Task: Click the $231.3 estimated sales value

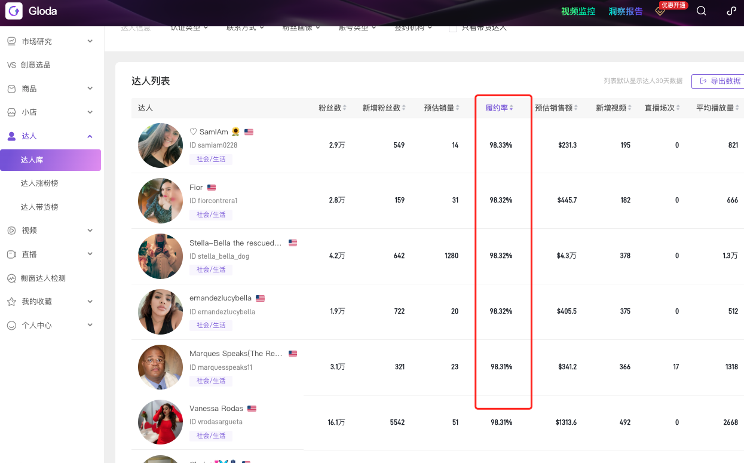Action: (x=567, y=145)
